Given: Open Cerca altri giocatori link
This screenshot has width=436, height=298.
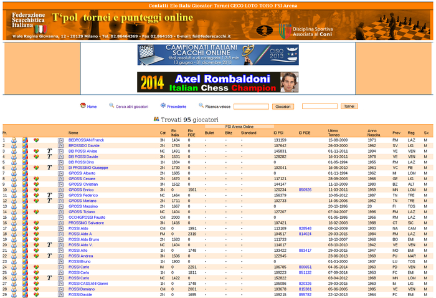Looking at the screenshot, I should pyautogui.click(x=132, y=107).
